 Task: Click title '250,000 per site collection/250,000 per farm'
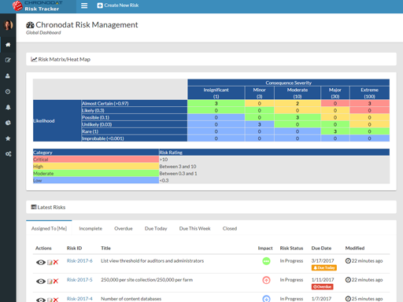(146, 280)
